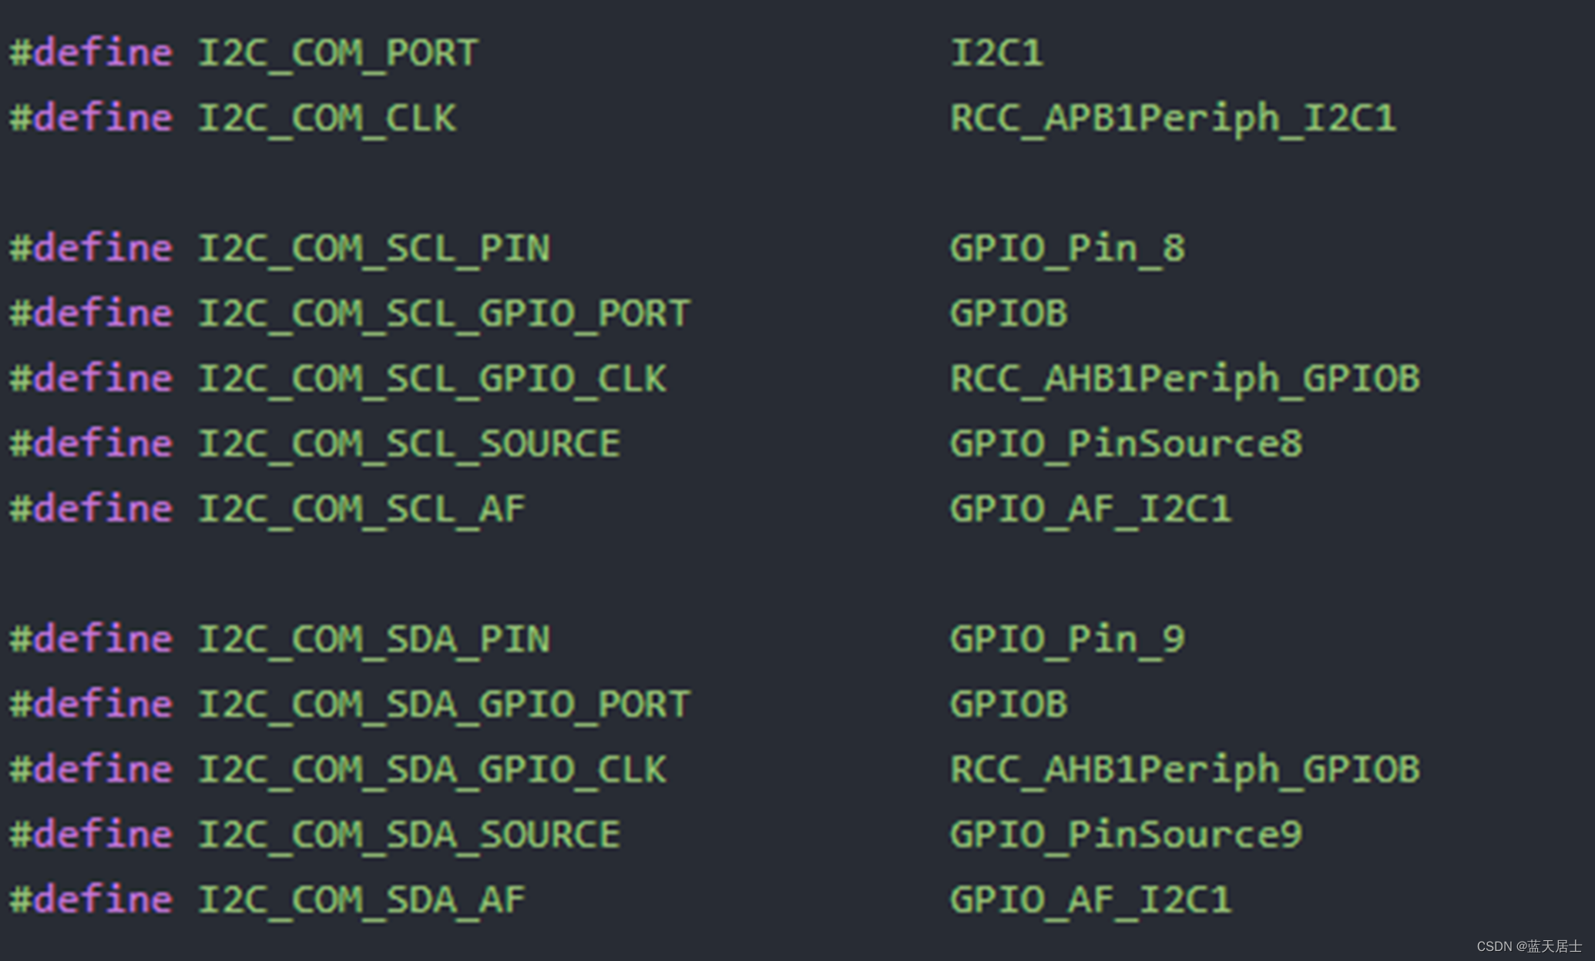Select the GPIO_PinSource9 value
Image resolution: width=1595 pixels, height=961 pixels.
pos(1126,835)
